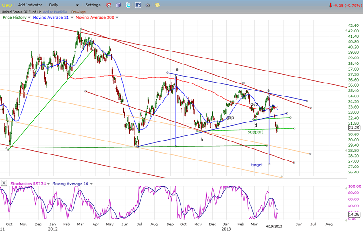Click the alarm clock alert icon
Viewport: 363px width, 231px height.
tap(108, 5)
